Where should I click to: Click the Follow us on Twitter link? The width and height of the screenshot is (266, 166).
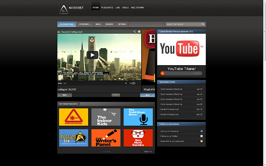tap(169, 136)
